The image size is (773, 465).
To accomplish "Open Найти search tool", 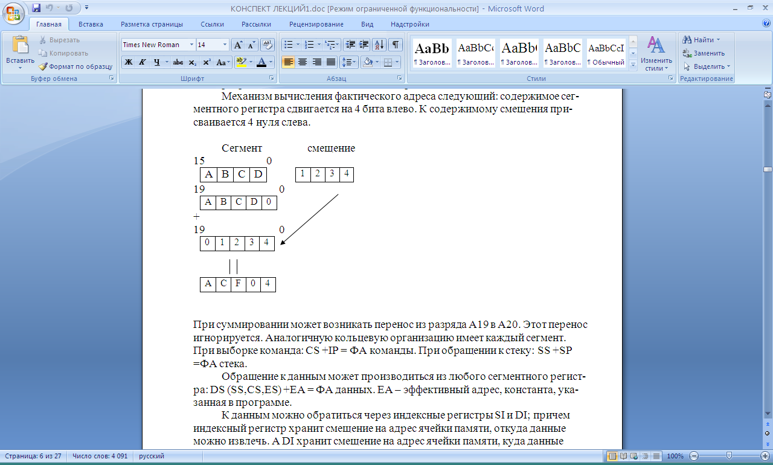I will click(701, 40).
